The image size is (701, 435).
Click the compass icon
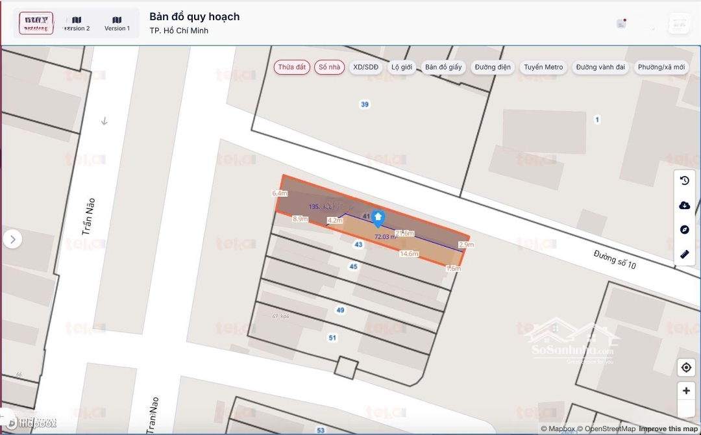point(684,230)
